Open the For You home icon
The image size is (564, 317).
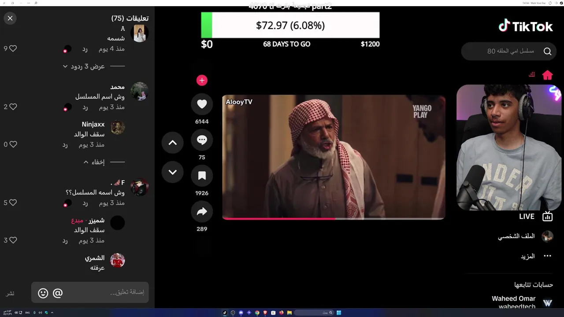(x=547, y=75)
